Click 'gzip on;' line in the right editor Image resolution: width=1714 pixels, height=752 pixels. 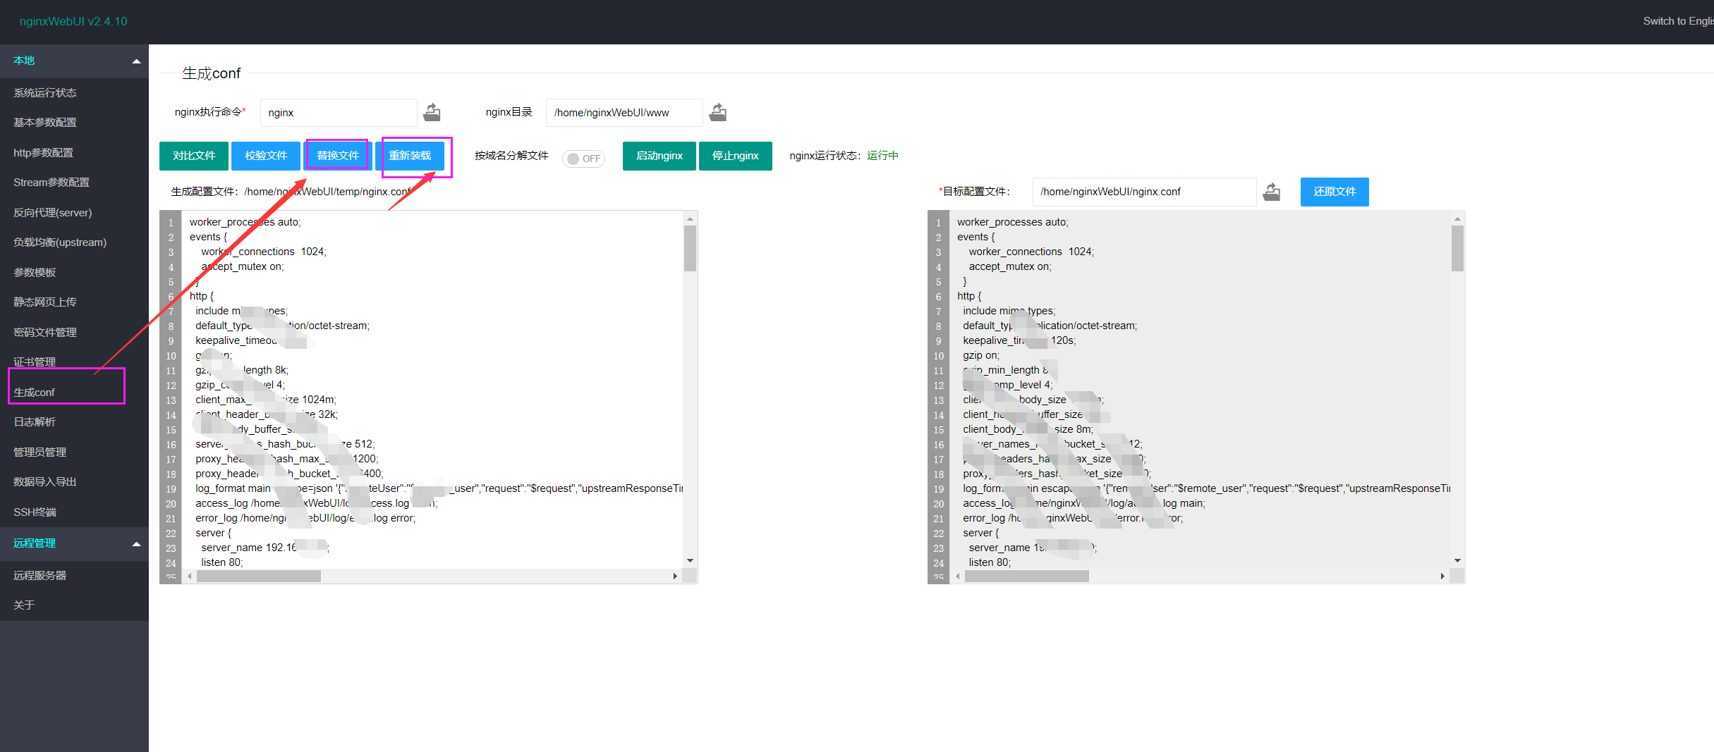(x=980, y=355)
